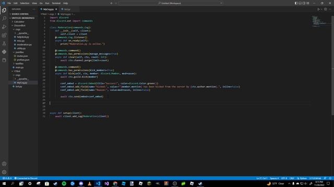Open Chrome from the Windows taskbar
The height and width of the screenshot is (187, 334).
115,183
